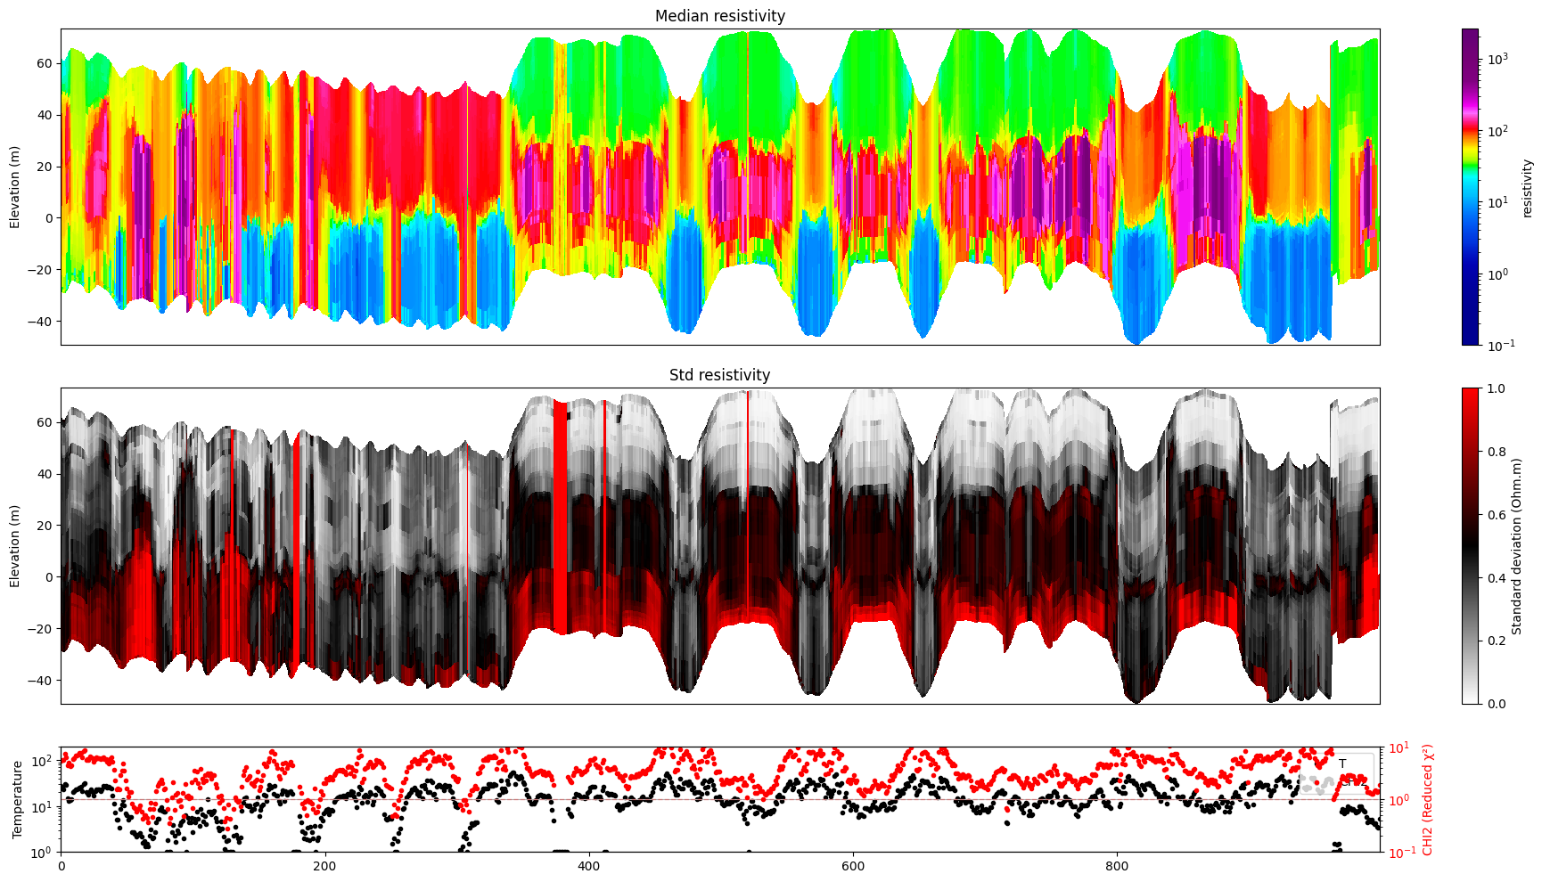This screenshot has width=1542, height=882.
Task: Click the 'Median resistivity' plot title
Action: [x=719, y=16]
